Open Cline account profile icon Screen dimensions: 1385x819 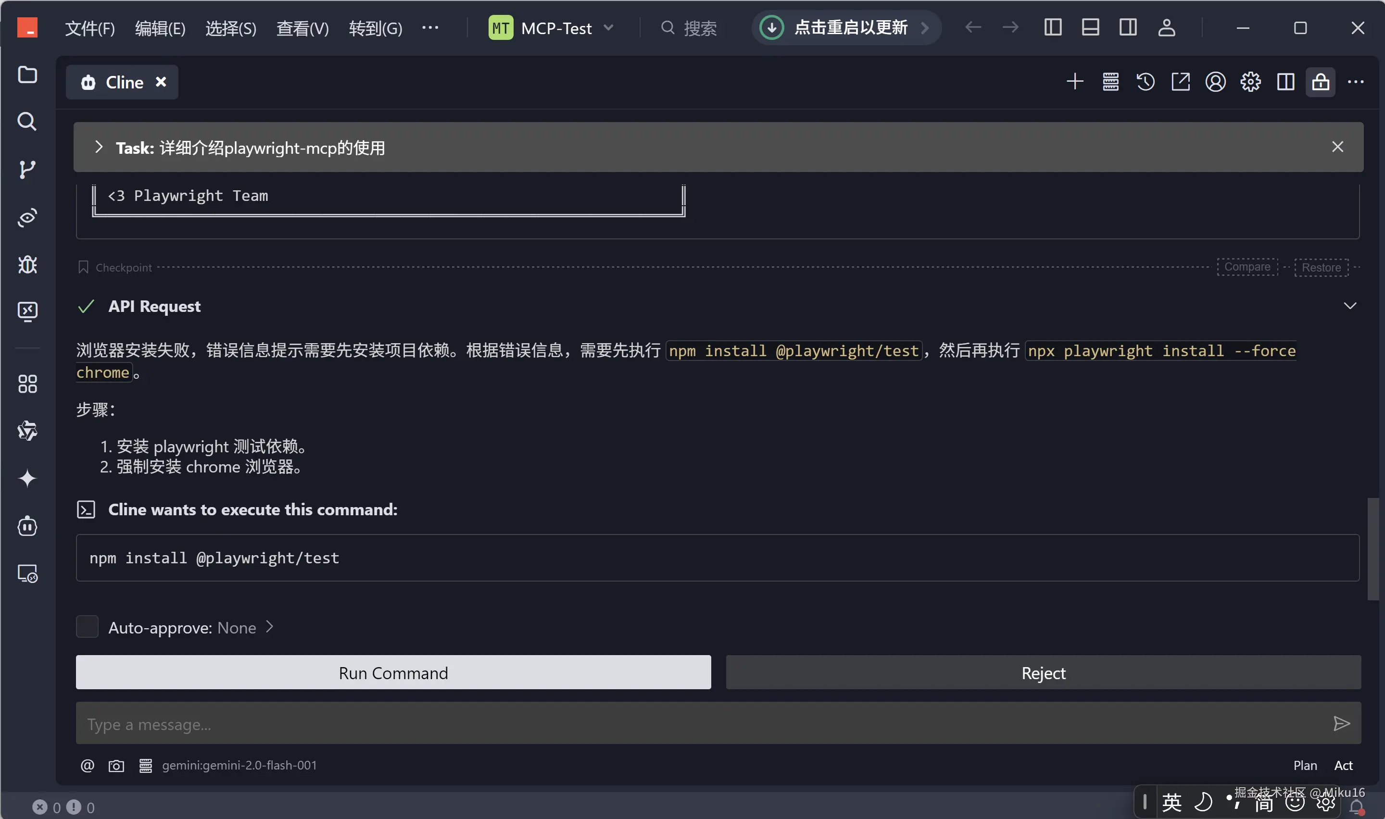[1215, 82]
